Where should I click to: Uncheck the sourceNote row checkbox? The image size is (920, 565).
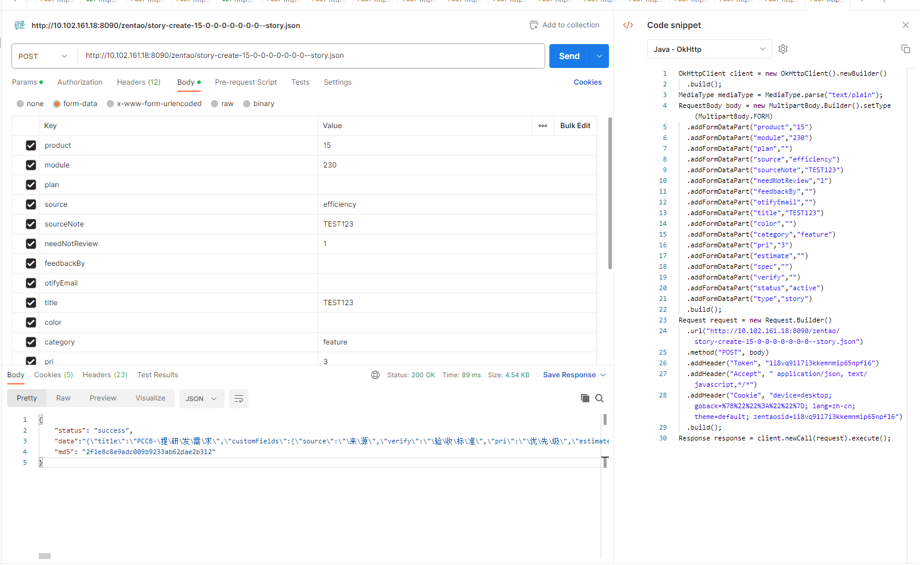(x=31, y=224)
